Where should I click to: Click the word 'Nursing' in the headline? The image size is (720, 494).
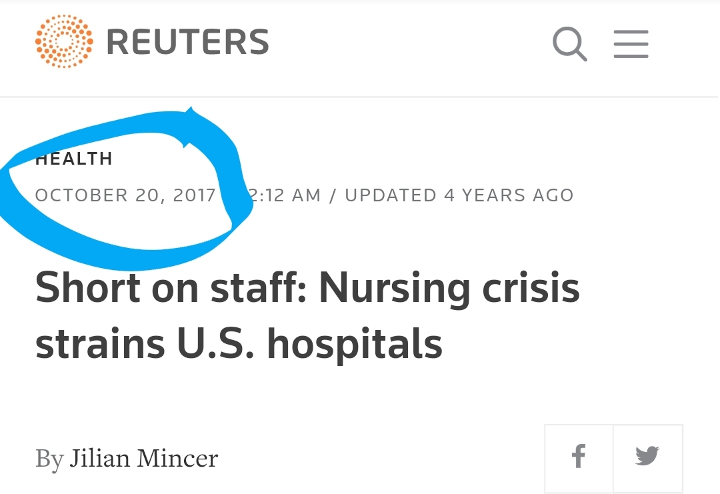point(395,290)
